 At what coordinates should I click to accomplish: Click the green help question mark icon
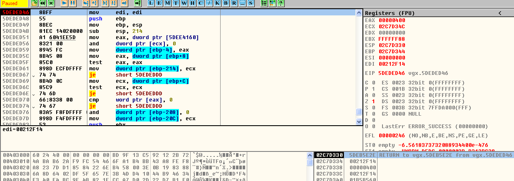click(x=281, y=3)
